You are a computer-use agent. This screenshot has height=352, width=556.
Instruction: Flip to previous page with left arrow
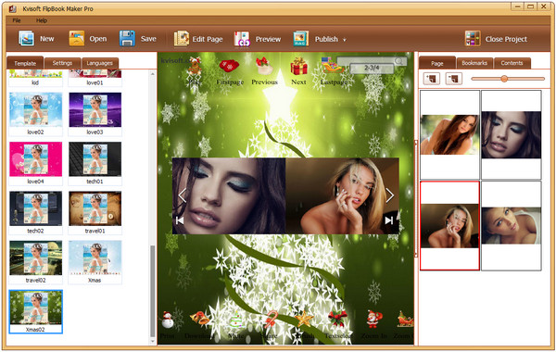183,195
